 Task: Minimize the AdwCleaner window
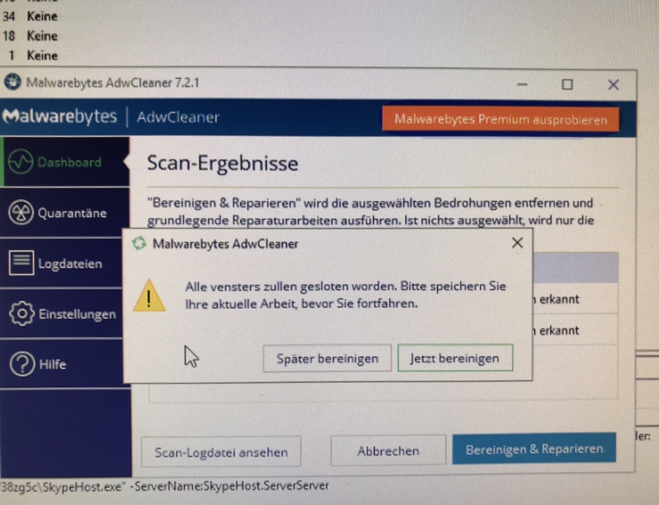pyautogui.click(x=522, y=85)
